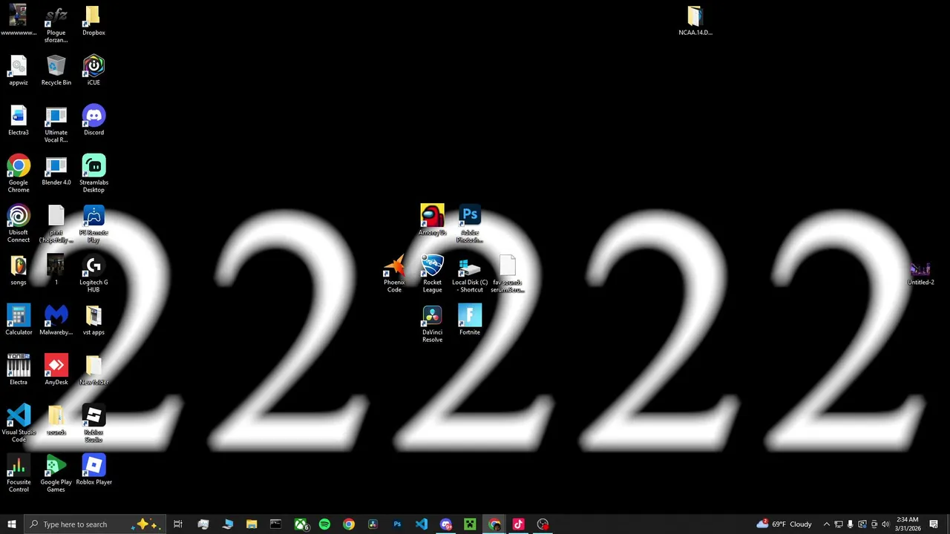Select the Plogue sforzando desktop icon
Viewport: 950px width, 534px height.
click(56, 24)
